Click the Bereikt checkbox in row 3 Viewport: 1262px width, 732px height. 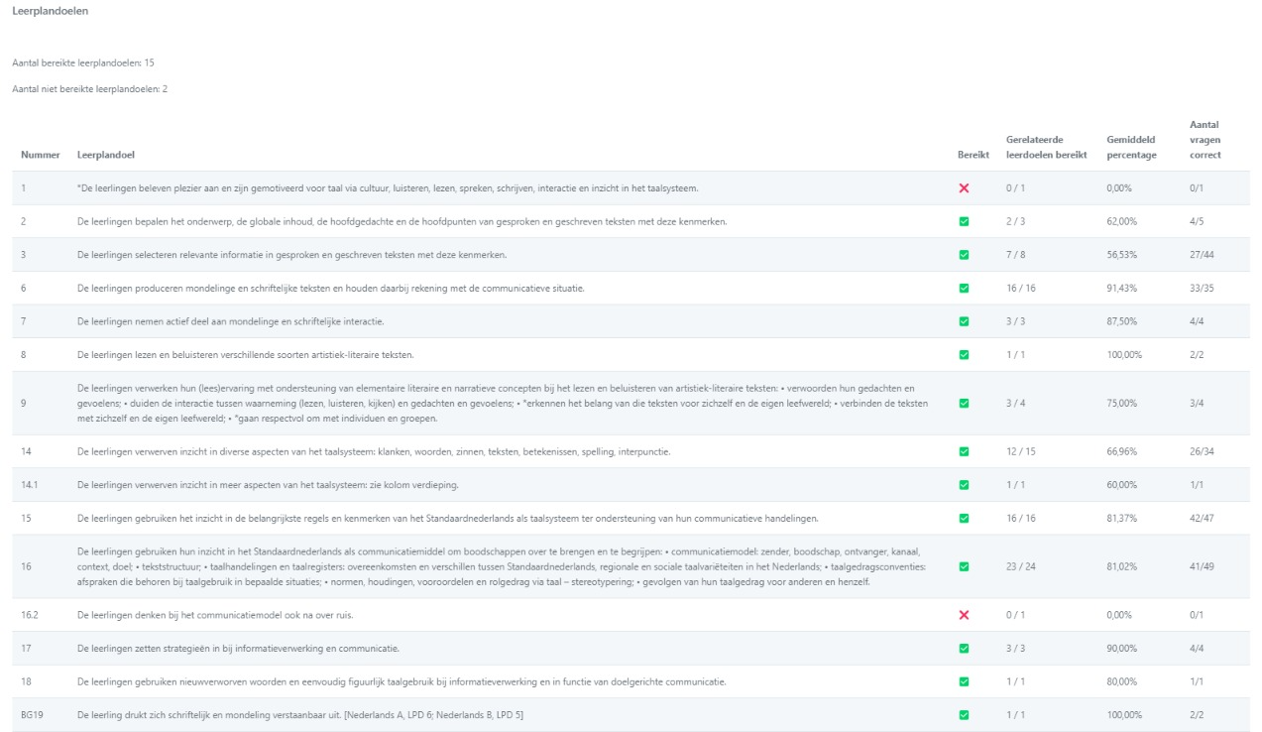[x=964, y=255]
